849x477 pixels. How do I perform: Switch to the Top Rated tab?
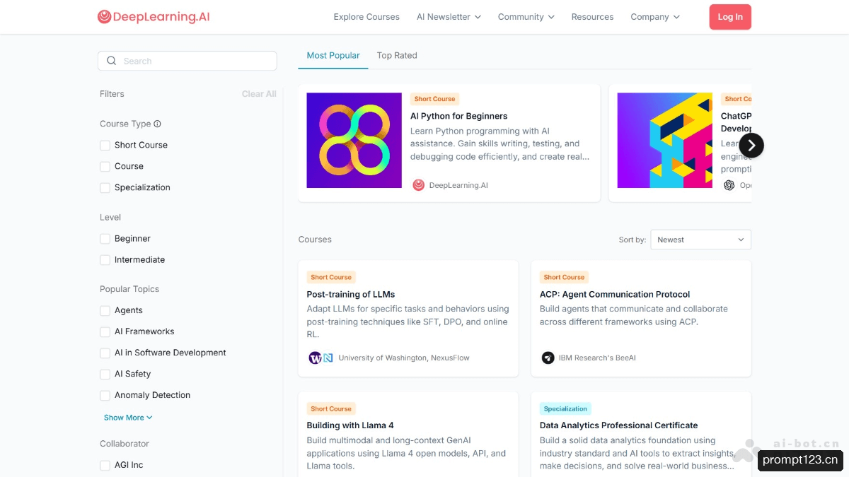coord(397,55)
